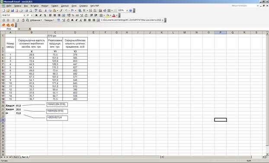Click the Copy icon

(50, 11)
